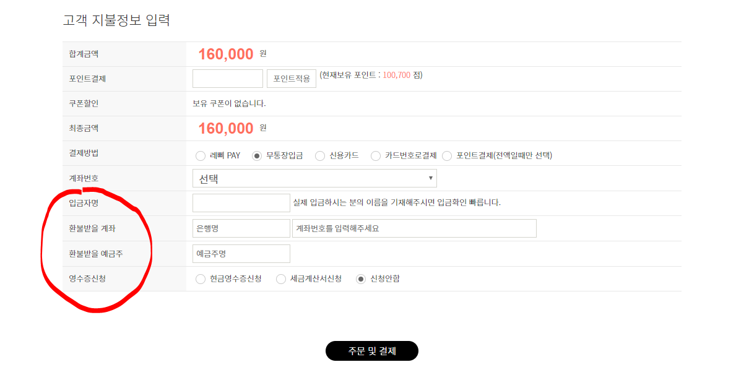Submit with the 주문 및 결제 button
The image size is (736, 388).
[x=372, y=351]
